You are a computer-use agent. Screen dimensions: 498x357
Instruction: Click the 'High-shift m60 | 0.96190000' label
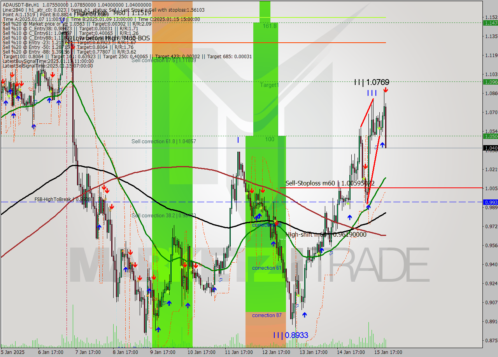click(x=326, y=234)
